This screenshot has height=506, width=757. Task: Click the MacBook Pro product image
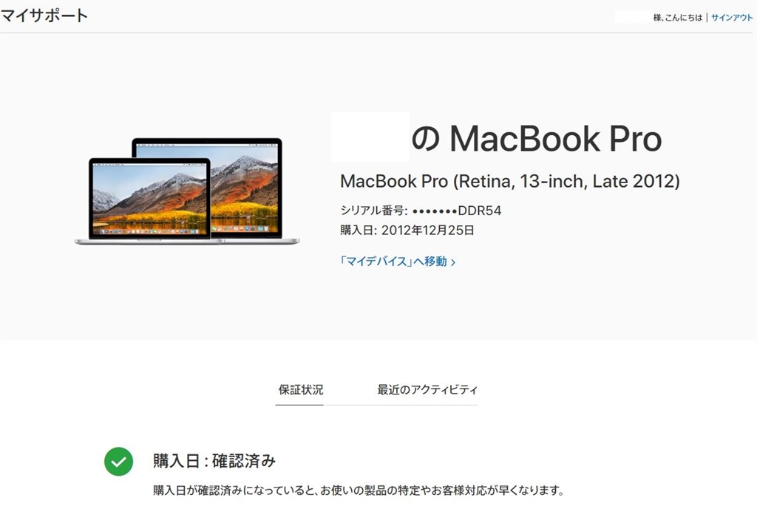187,191
